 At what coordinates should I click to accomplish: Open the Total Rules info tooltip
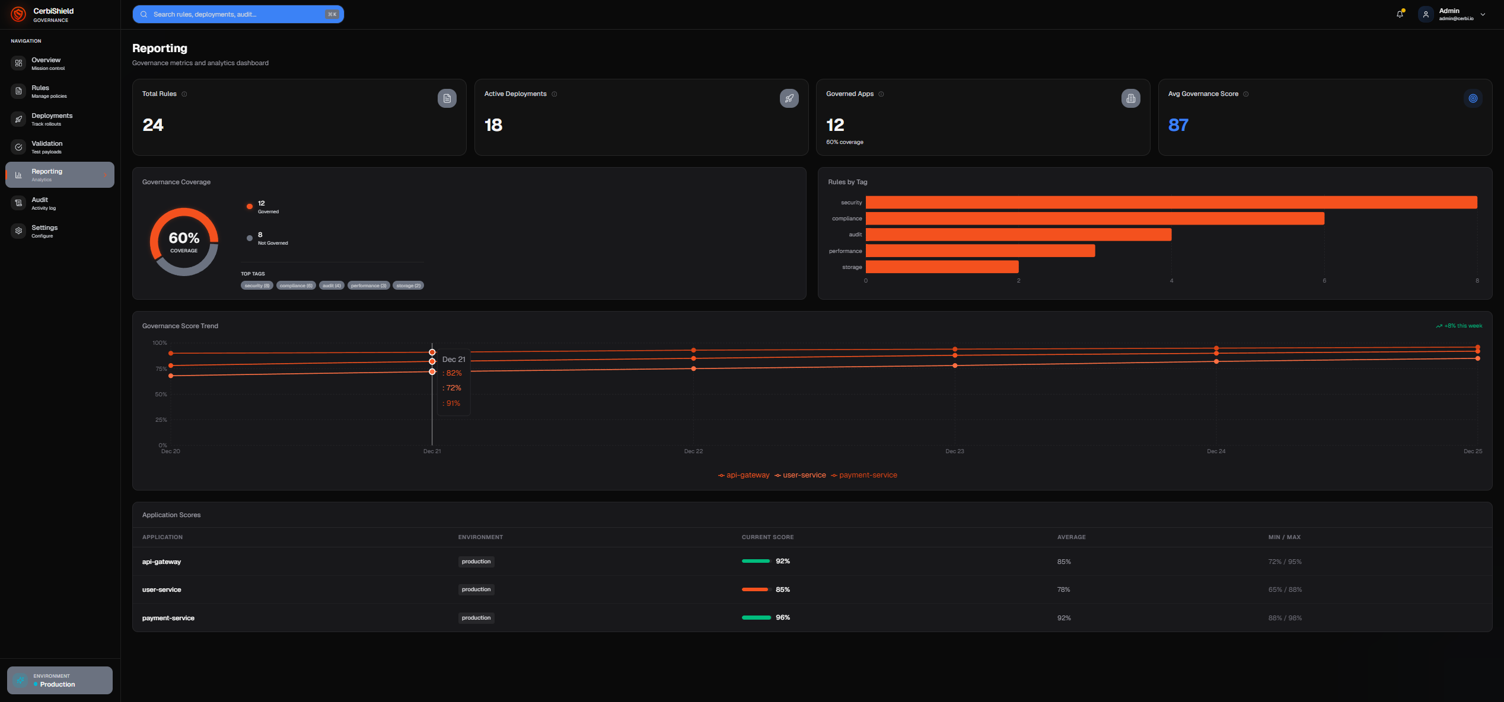click(x=184, y=93)
